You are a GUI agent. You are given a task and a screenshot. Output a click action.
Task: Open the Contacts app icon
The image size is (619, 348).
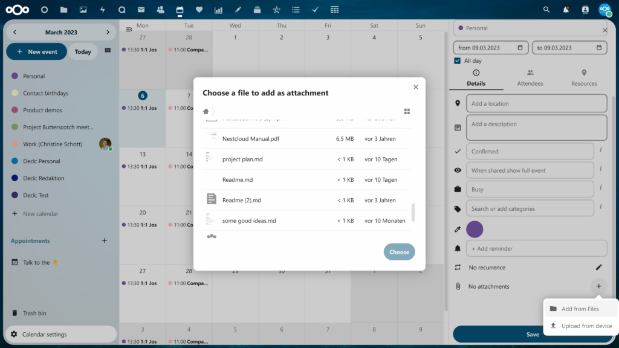click(x=159, y=9)
